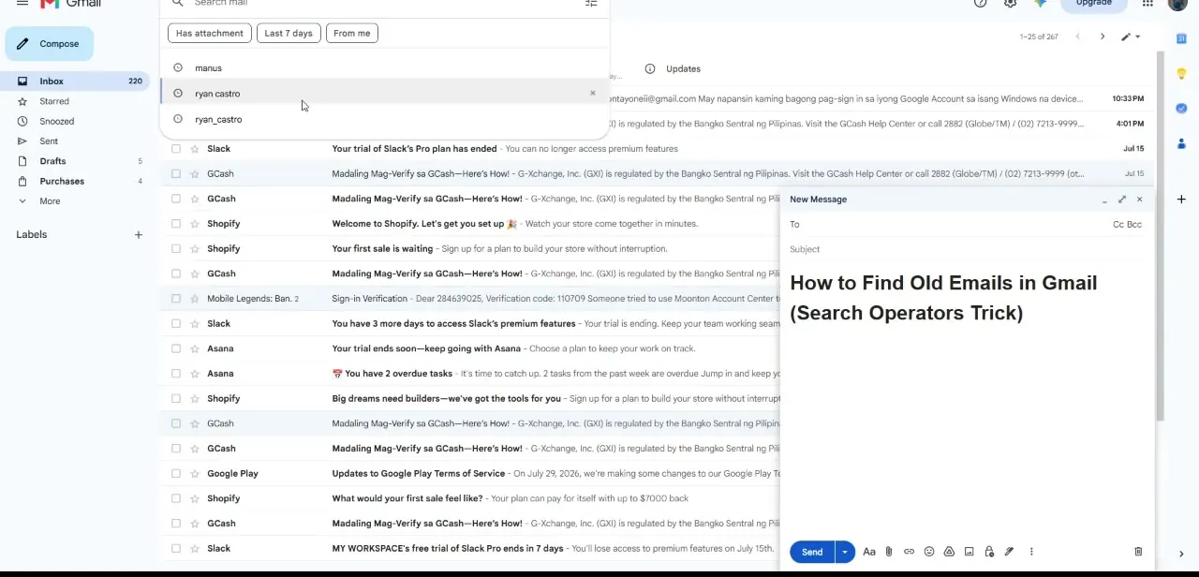1199x577 pixels.
Task: Open the Send options dropdown arrow
Action: click(x=844, y=552)
